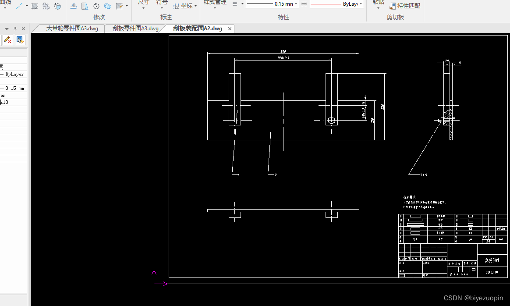
Task: Click the 3.4.5 leader label
Action: point(424,175)
